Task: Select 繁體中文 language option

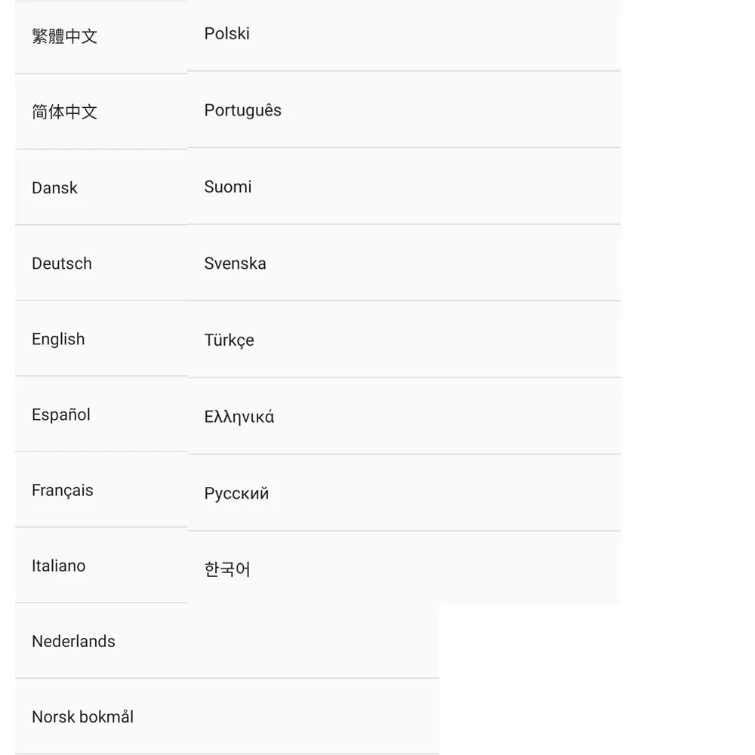Action: pos(65,36)
